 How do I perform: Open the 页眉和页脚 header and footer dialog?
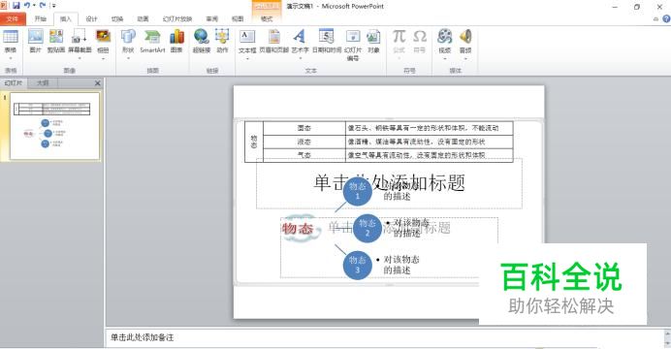273,42
